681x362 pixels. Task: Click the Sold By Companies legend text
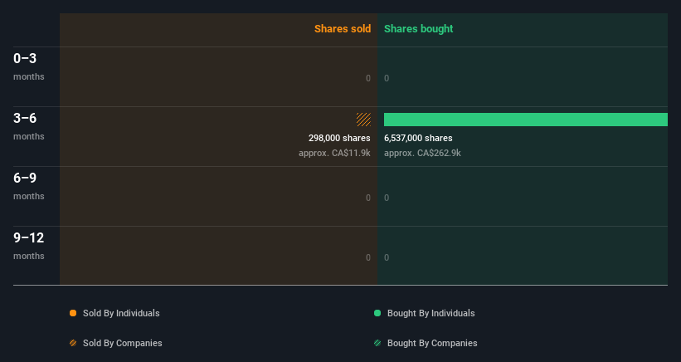click(x=123, y=343)
